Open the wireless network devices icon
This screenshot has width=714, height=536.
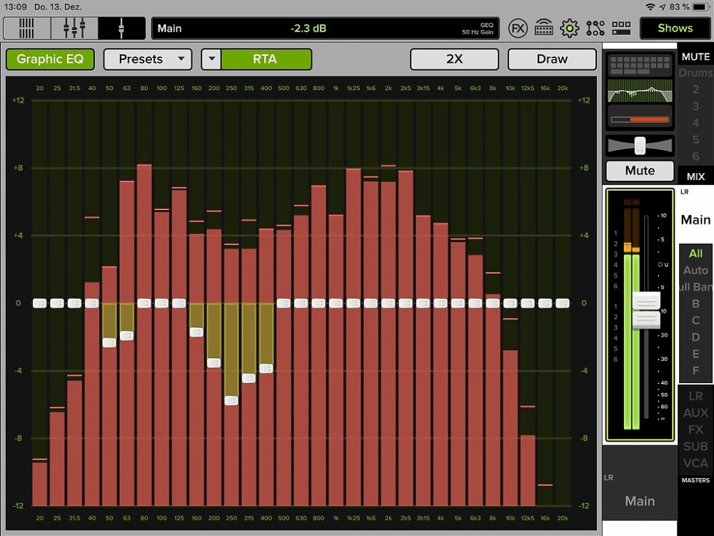click(x=544, y=29)
